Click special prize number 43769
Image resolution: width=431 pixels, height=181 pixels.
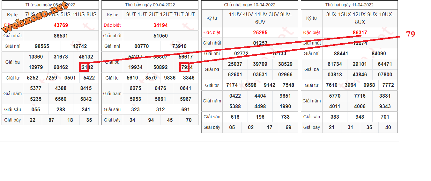tap(61, 25)
